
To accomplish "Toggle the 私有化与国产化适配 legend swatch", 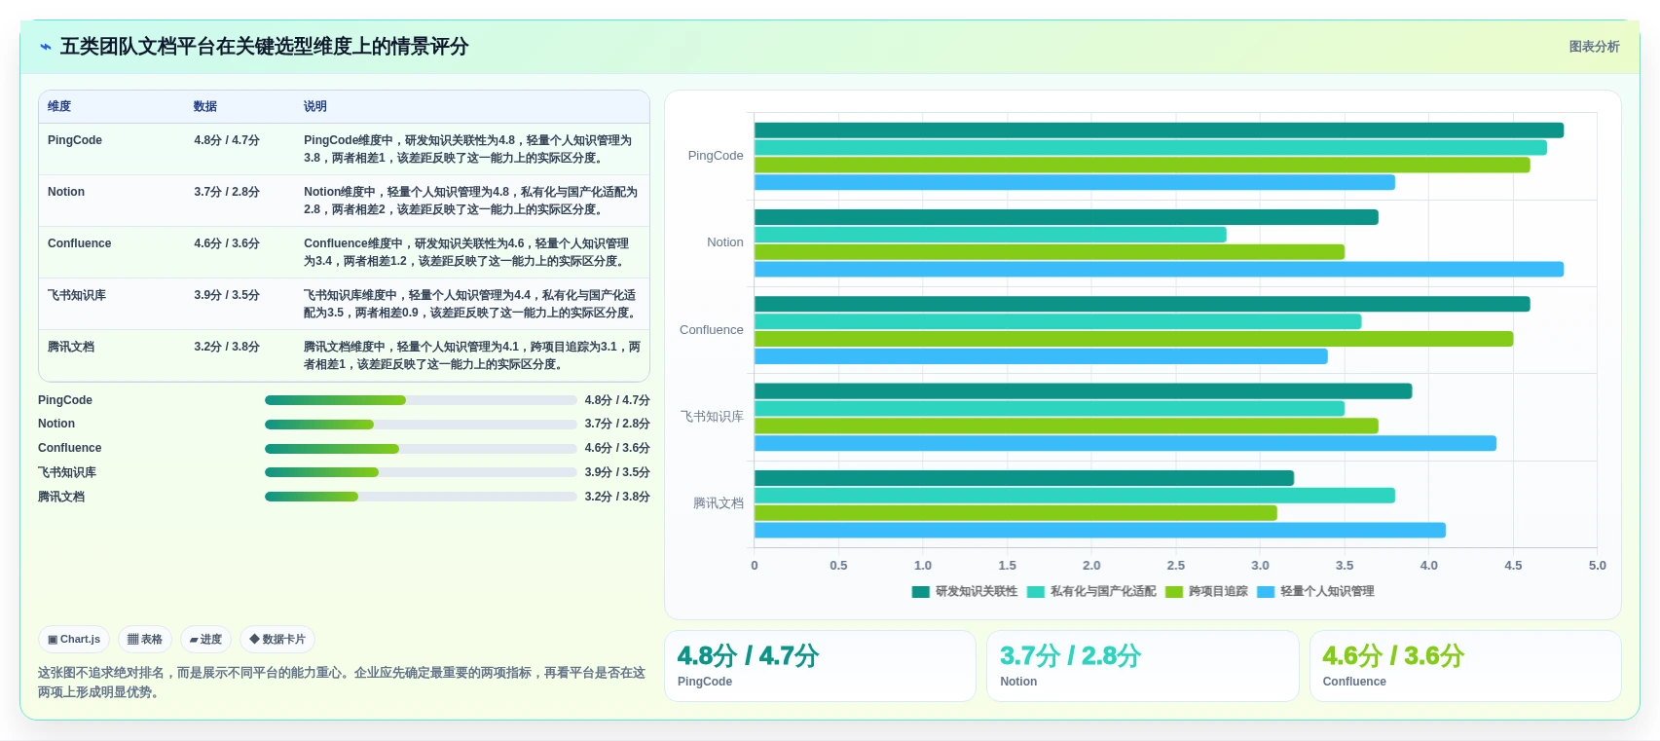I will (x=1036, y=592).
